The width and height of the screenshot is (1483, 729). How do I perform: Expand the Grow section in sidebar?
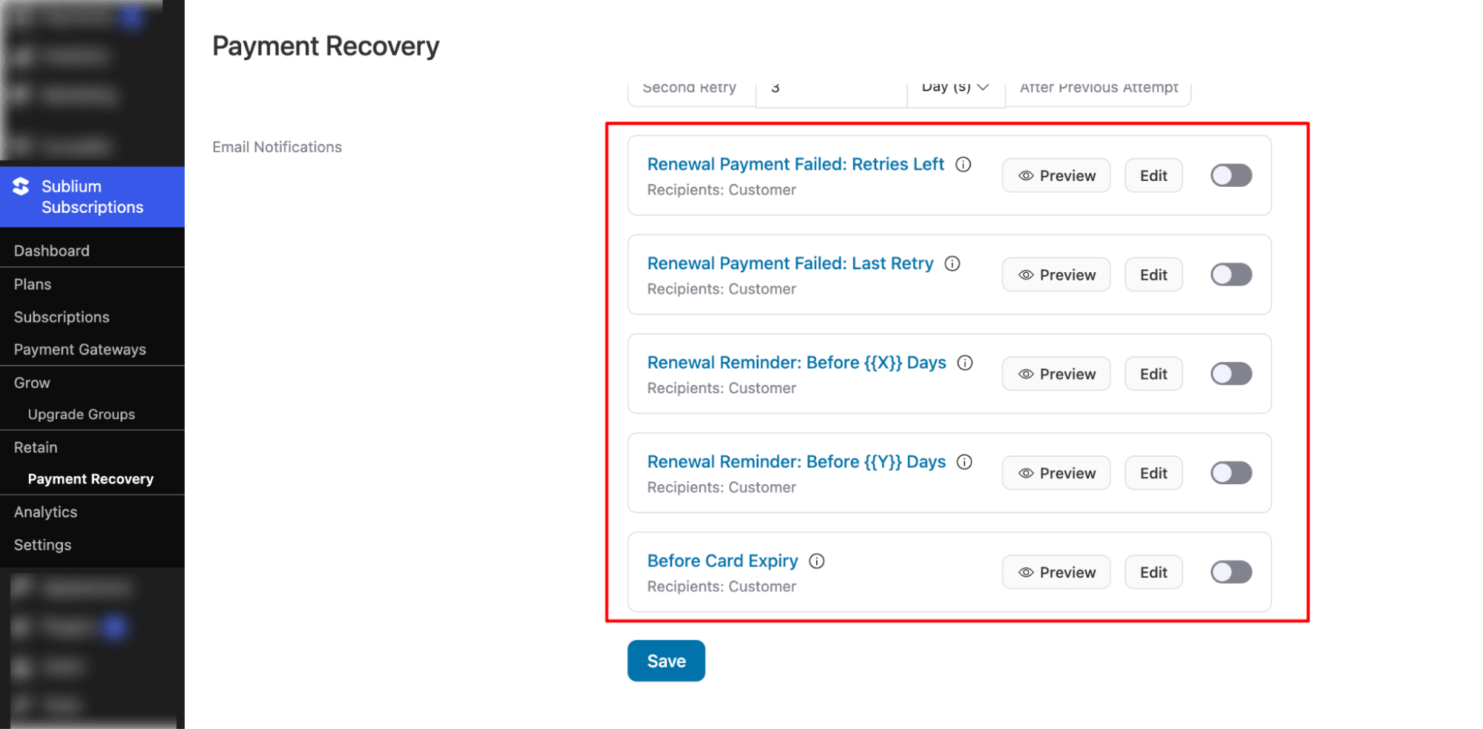pos(31,383)
